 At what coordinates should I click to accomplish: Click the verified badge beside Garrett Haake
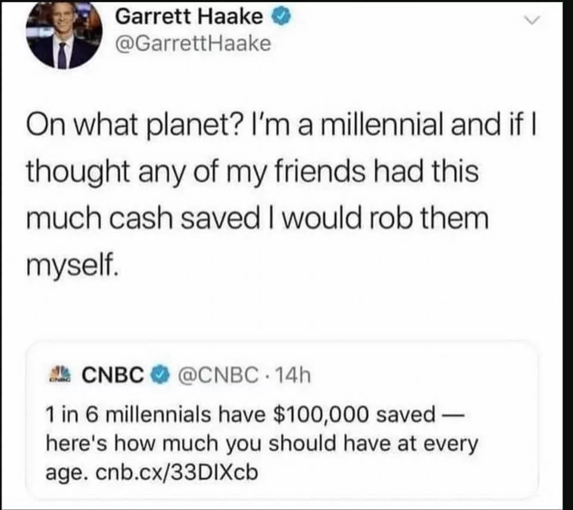point(281,17)
